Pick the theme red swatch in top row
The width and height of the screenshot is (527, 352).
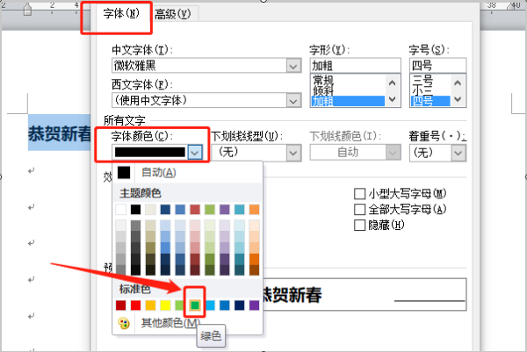195,210
